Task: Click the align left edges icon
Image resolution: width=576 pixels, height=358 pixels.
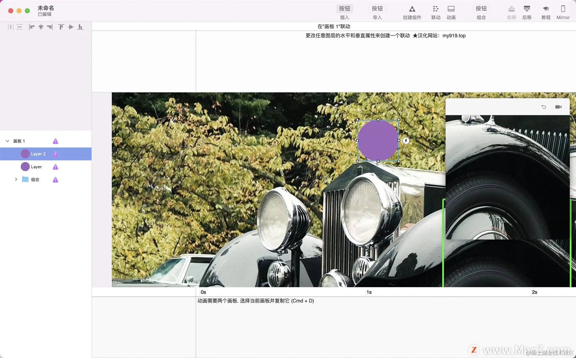Action: (31, 27)
